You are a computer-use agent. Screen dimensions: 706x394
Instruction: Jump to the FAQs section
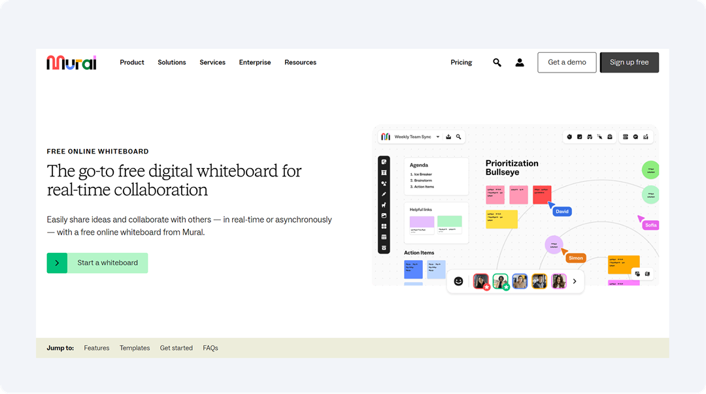point(210,348)
